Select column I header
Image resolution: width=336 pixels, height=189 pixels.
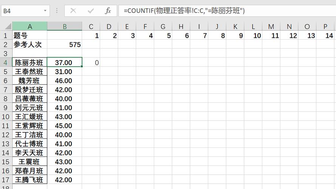coord(199,26)
